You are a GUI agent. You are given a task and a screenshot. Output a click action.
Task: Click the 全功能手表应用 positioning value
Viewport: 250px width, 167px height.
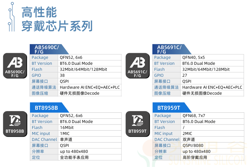(74, 158)
